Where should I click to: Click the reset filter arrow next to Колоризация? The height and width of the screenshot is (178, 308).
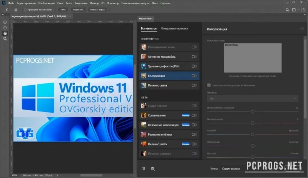(302, 29)
